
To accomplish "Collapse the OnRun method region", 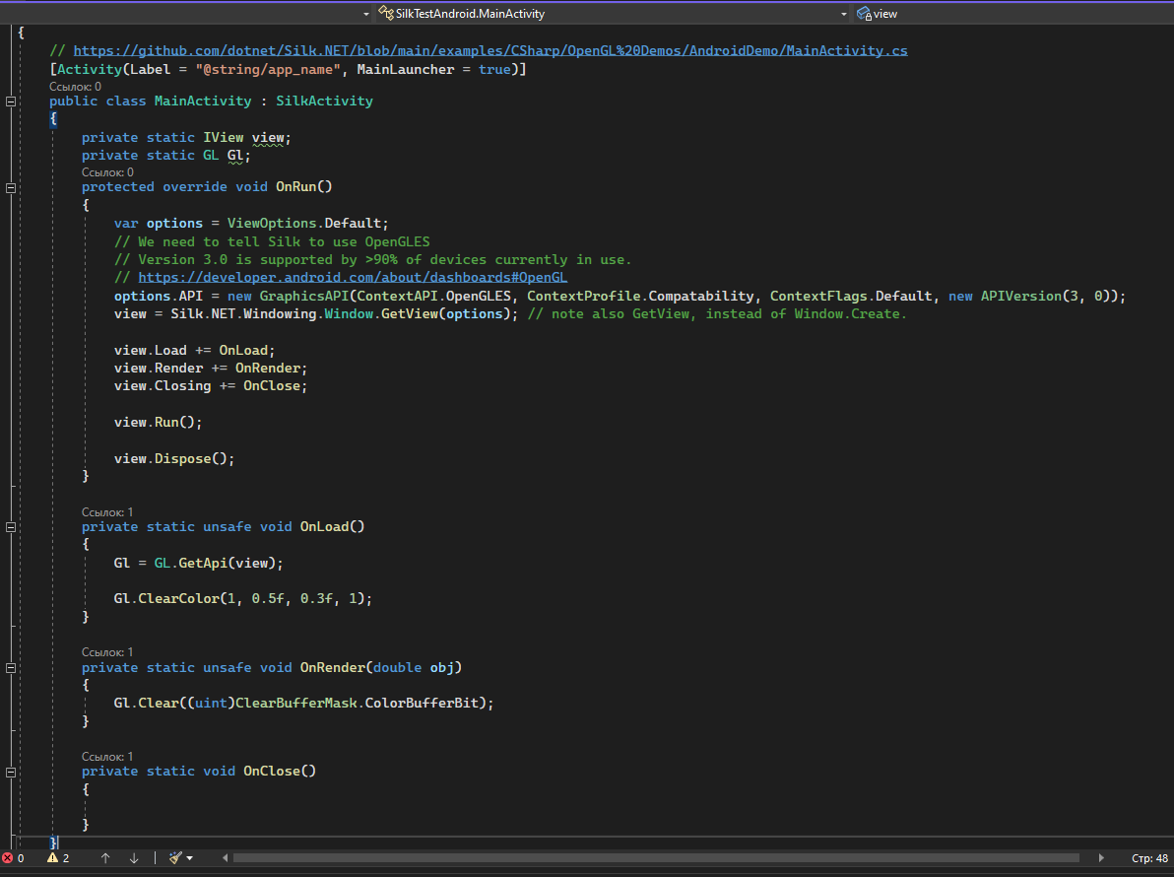I will click(x=10, y=186).
